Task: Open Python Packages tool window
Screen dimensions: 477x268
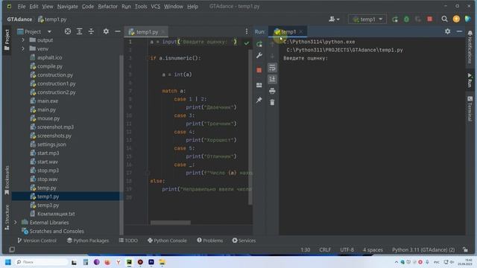Action: (x=88, y=240)
